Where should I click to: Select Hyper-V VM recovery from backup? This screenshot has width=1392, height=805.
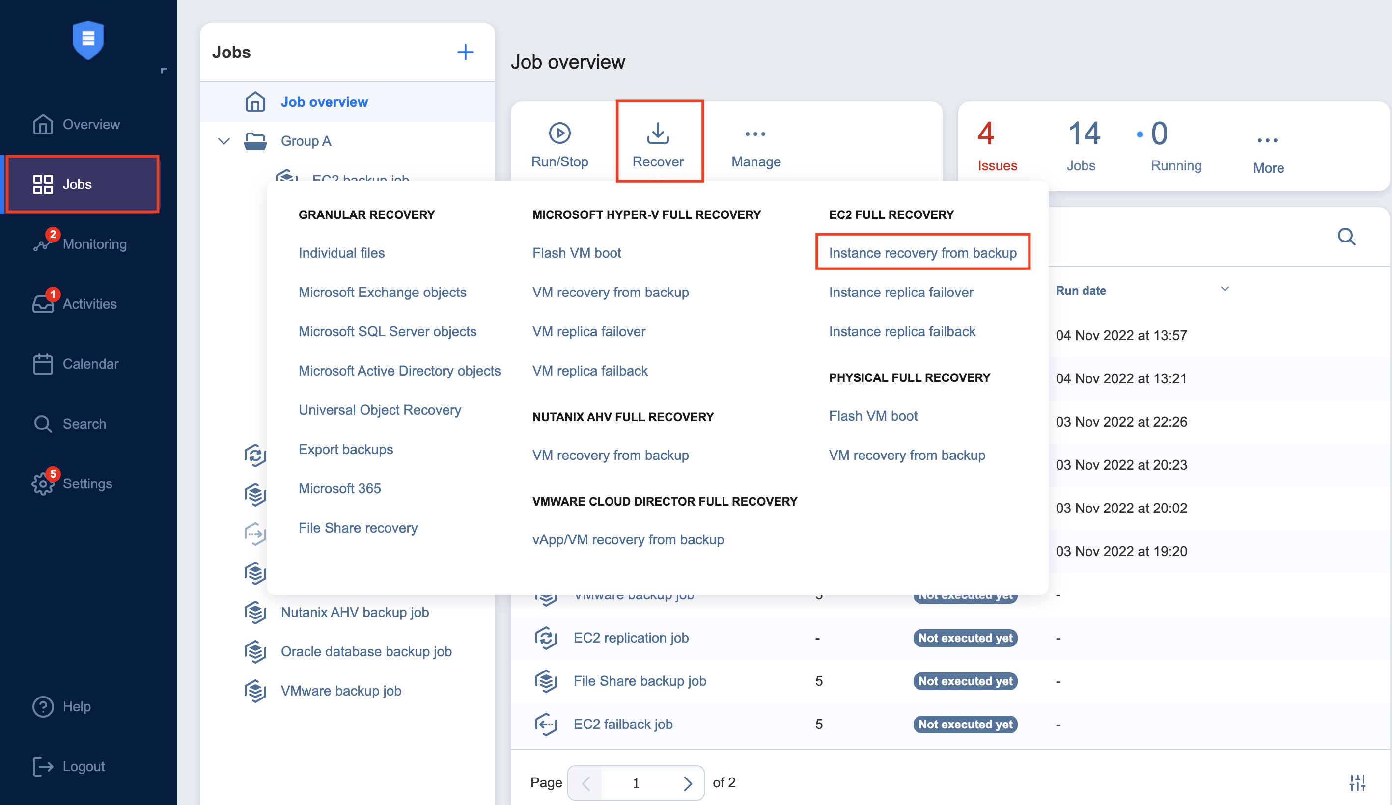click(610, 292)
